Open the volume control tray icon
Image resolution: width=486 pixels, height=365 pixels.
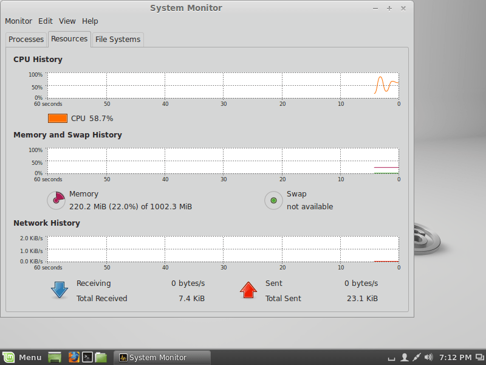[428, 357]
